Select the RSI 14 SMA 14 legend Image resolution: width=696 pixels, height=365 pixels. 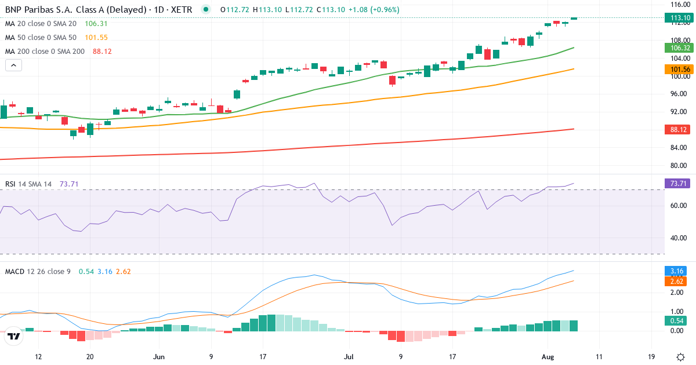tap(28, 184)
